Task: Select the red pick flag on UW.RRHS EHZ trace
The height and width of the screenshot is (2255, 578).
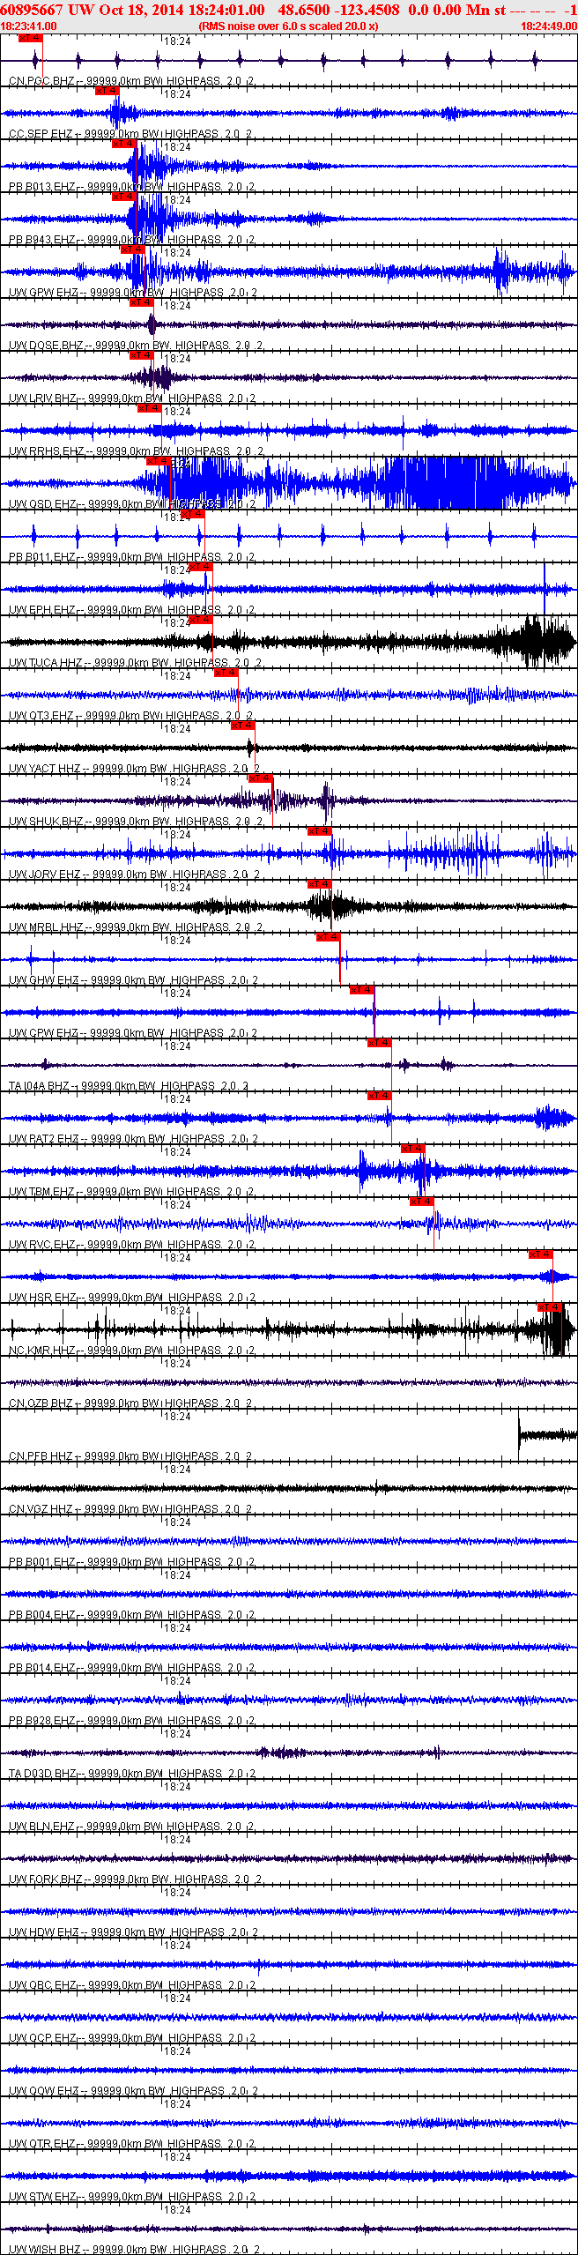Action: (x=149, y=408)
